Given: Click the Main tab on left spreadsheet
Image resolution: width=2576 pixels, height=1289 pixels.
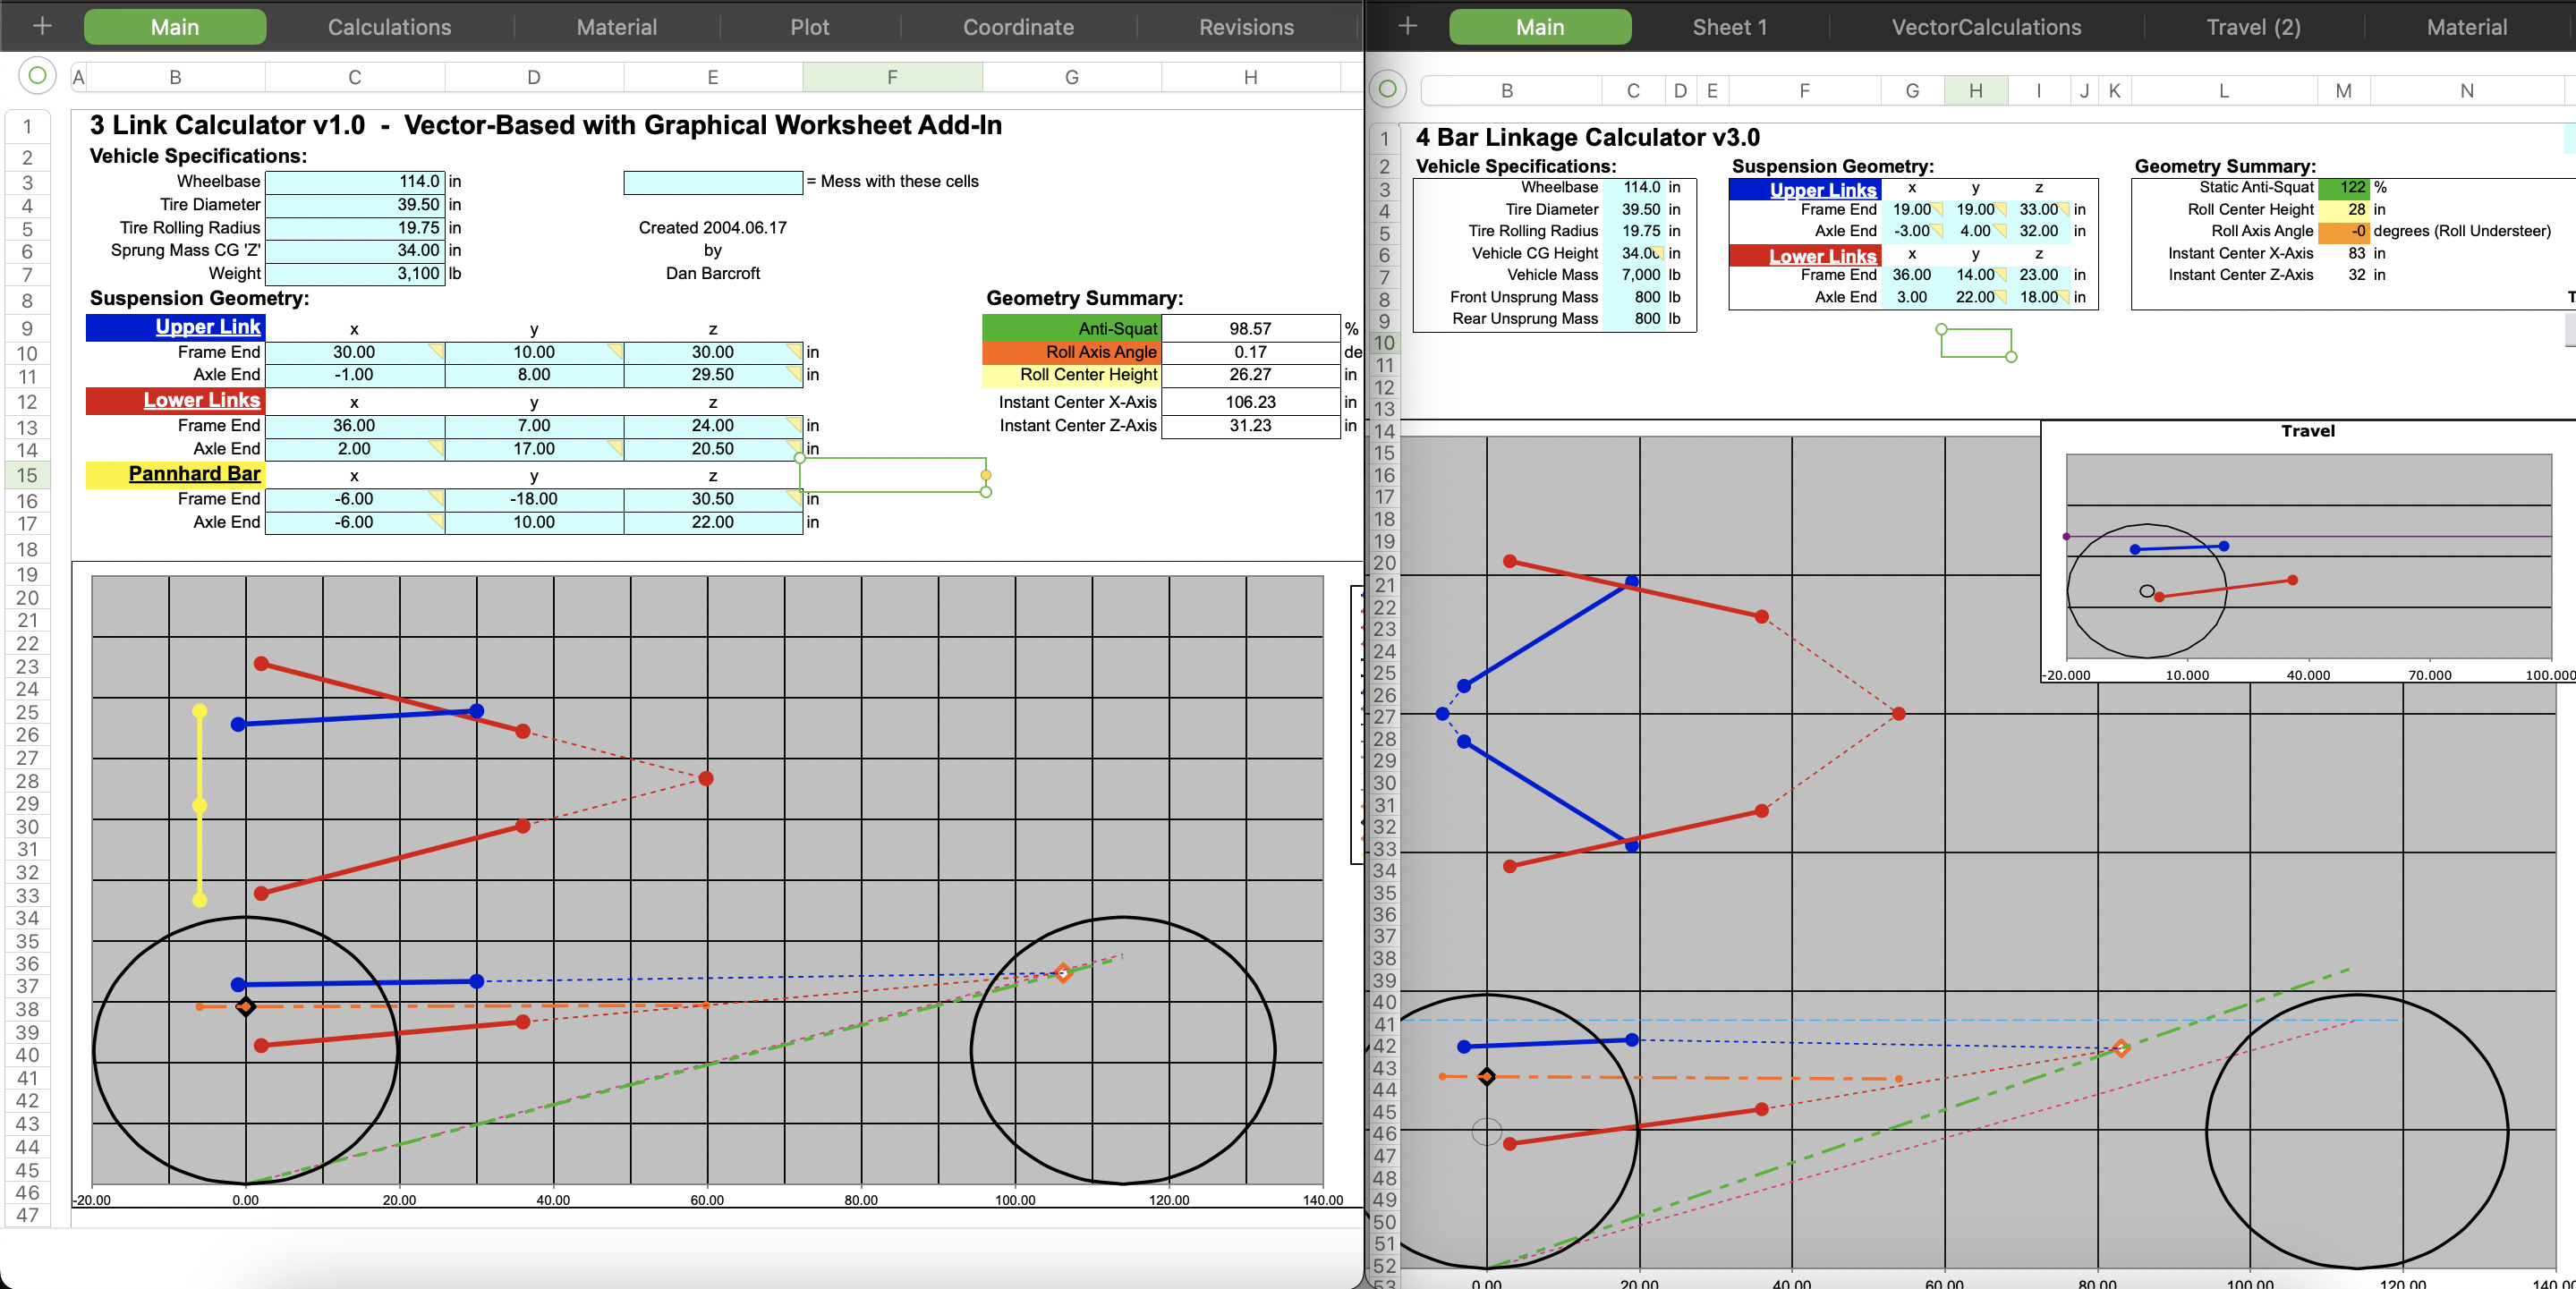Looking at the screenshot, I should coord(173,28).
